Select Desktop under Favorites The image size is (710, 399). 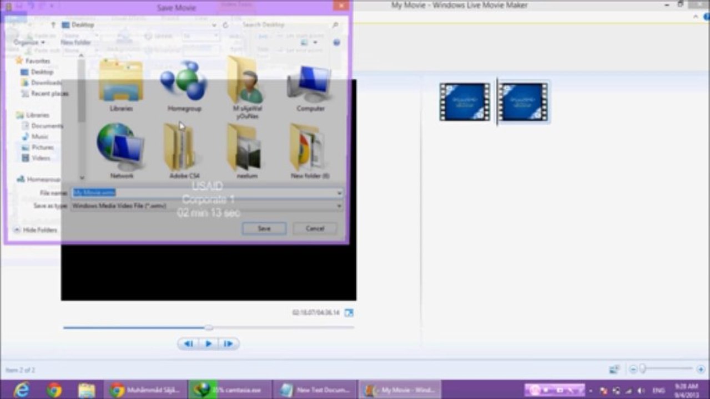tap(37, 72)
